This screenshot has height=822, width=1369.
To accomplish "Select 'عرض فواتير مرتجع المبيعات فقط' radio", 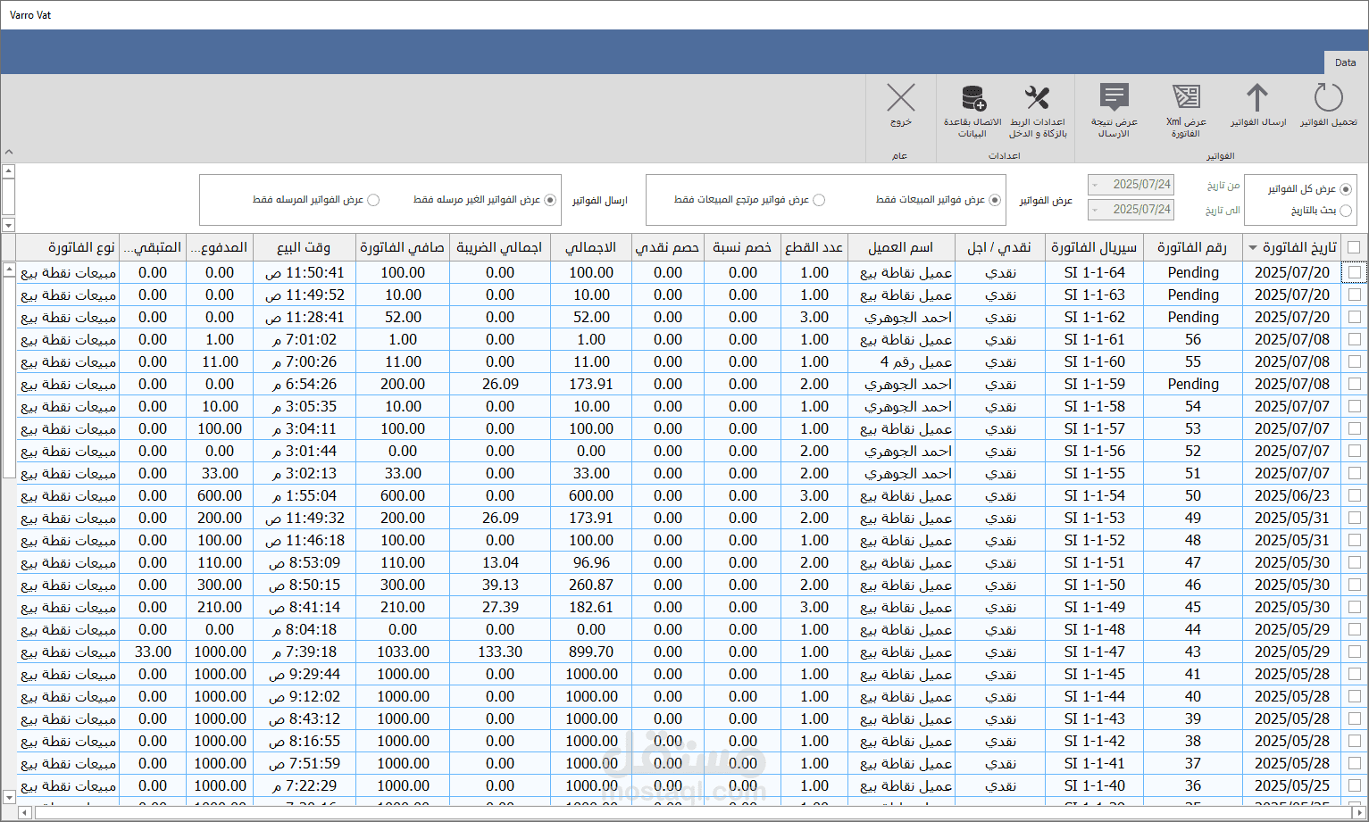I will [x=819, y=200].
